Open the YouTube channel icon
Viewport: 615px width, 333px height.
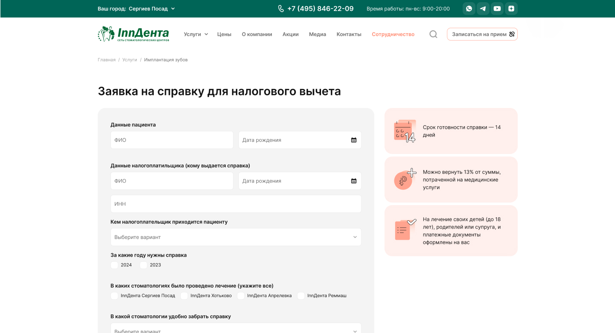pyautogui.click(x=497, y=9)
